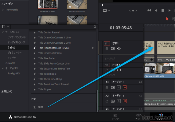The image size is (175, 122).
Task: Select Title Square Line Tilting Text
Action: pos(54,69)
